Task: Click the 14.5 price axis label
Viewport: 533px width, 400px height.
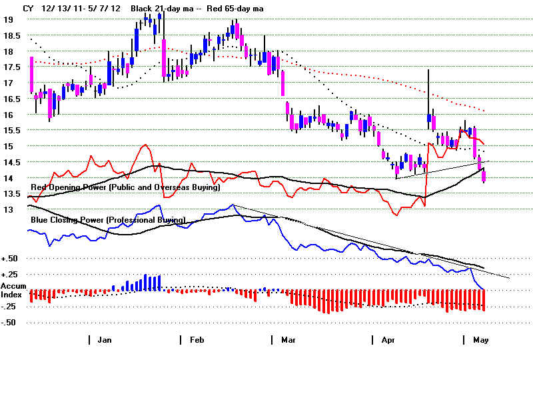Action: (12, 162)
